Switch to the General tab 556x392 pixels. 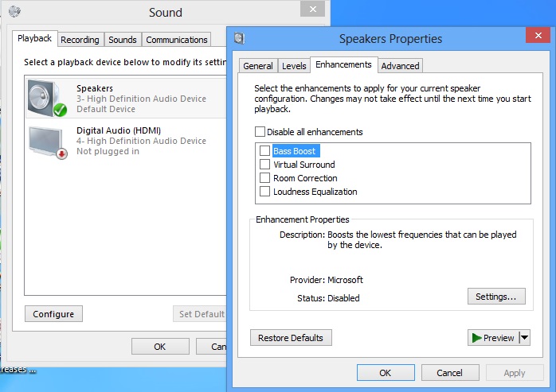258,66
